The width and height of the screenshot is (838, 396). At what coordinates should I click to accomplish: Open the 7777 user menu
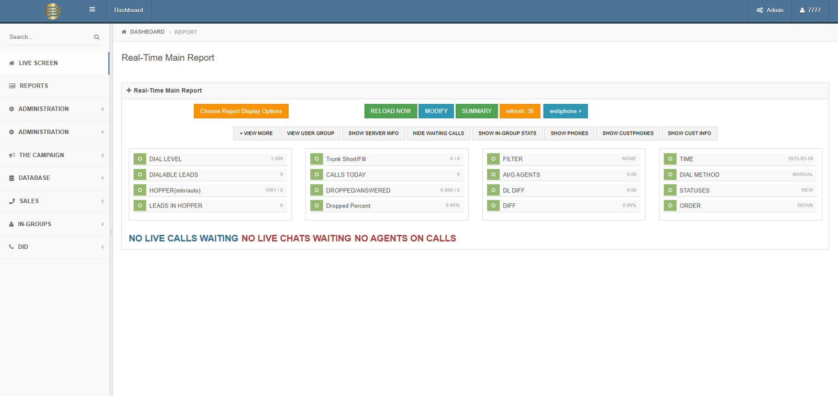point(810,10)
